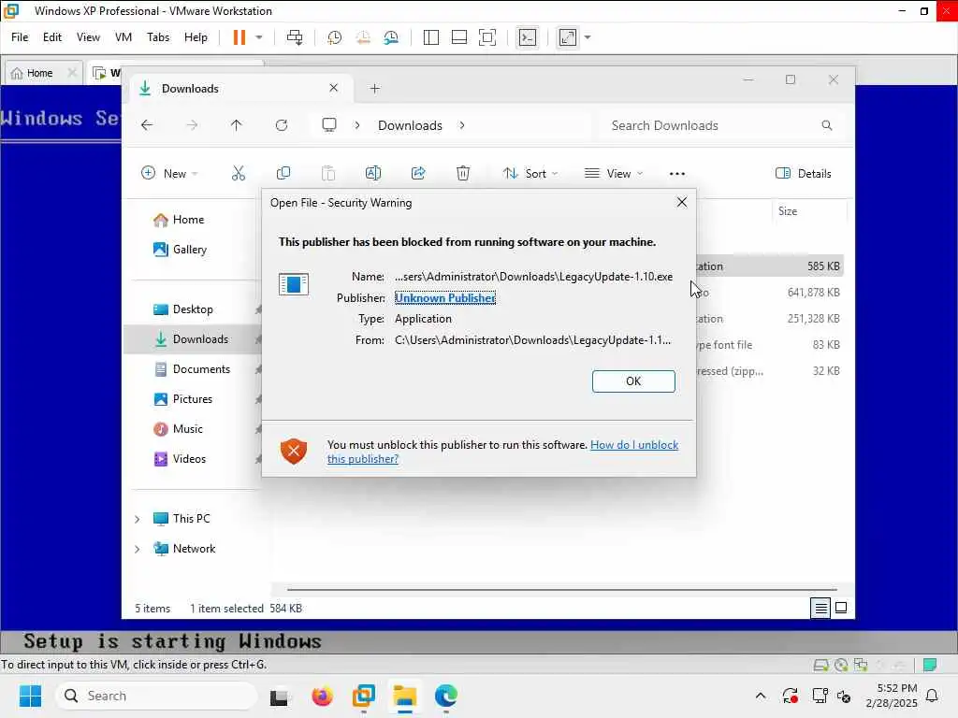
Task: Switch to details list view icon
Action: pyautogui.click(x=820, y=608)
